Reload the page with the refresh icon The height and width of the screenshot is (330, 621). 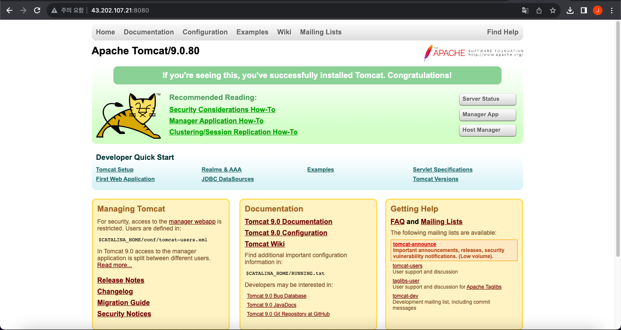(37, 10)
